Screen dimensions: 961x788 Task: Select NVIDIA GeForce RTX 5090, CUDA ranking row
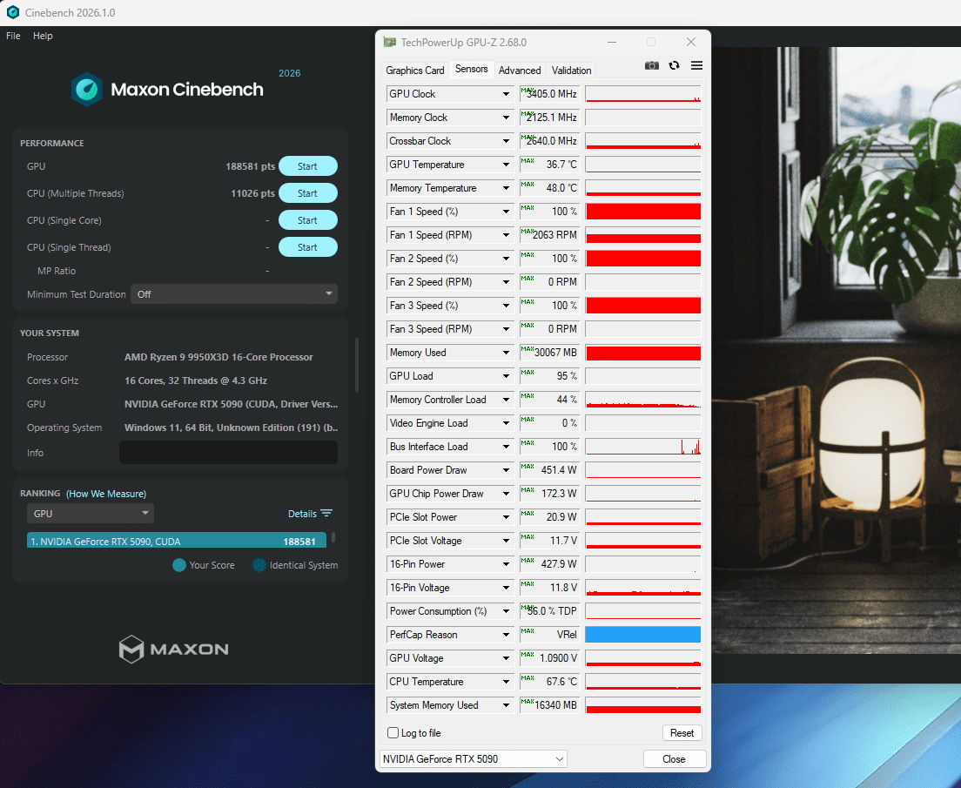[x=177, y=540]
